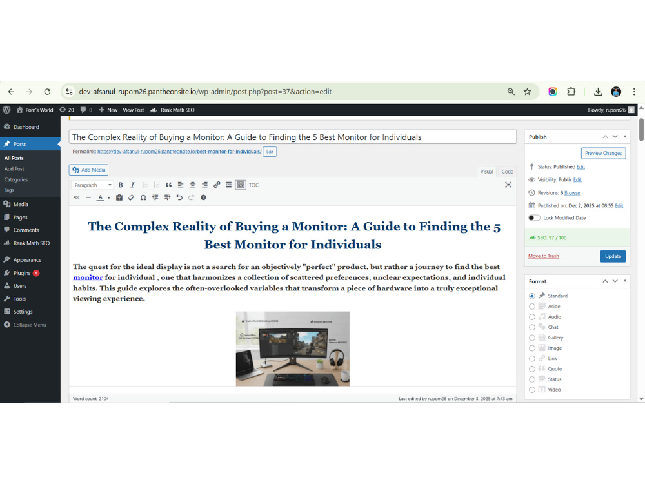Browse post revisions

pyautogui.click(x=571, y=192)
